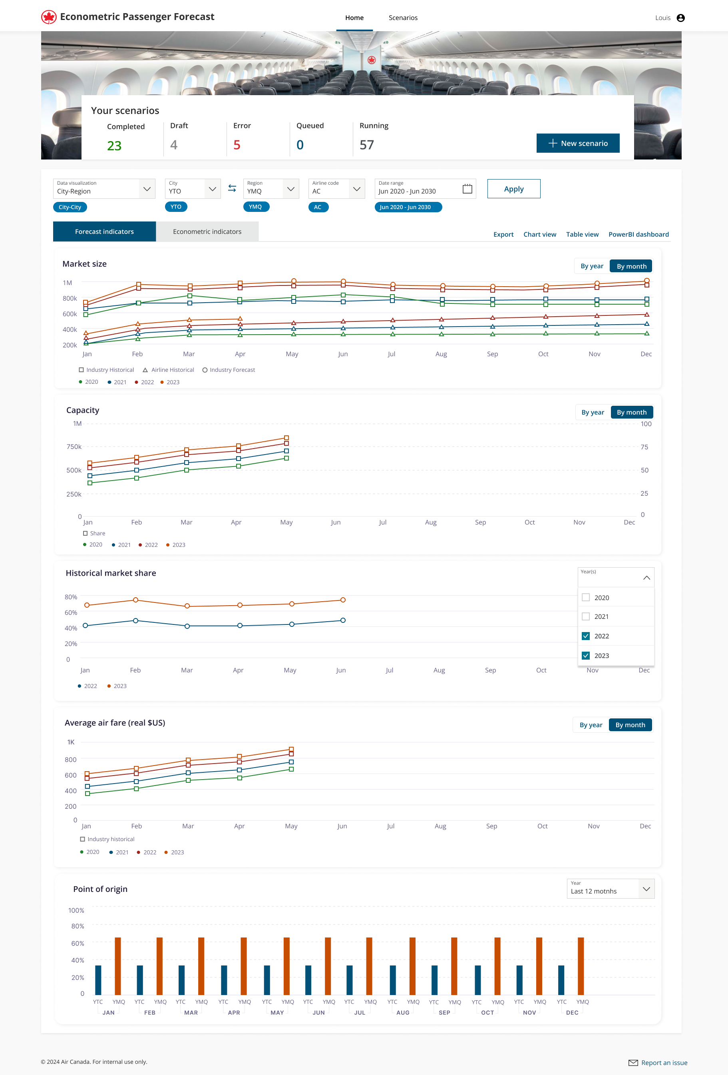Go to the Scenarios navigation tab
Screen dimensions: 728x1075
pyautogui.click(x=403, y=18)
